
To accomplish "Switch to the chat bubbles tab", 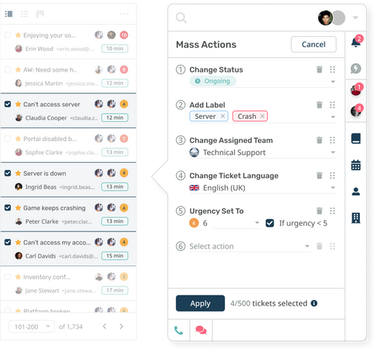I will [x=201, y=330].
